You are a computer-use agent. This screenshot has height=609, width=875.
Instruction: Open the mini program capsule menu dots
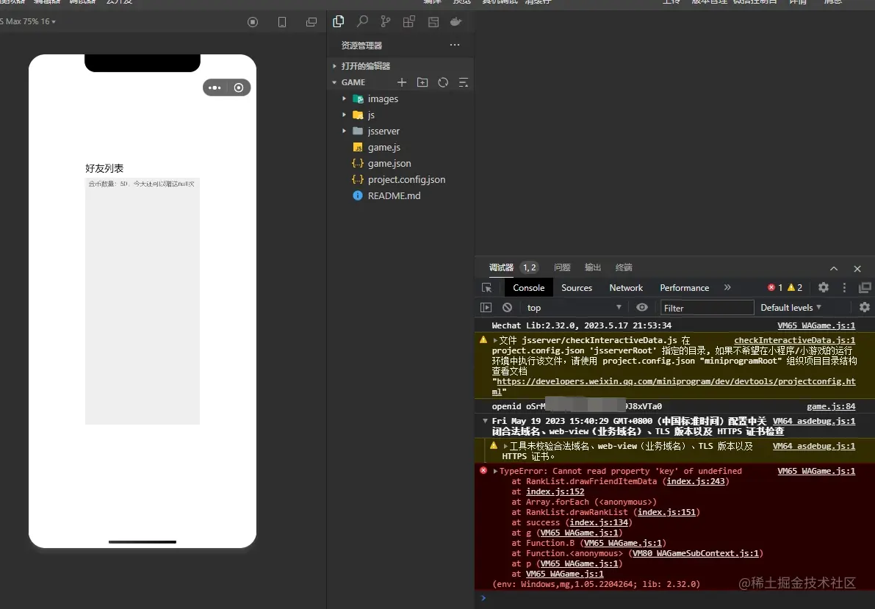215,87
